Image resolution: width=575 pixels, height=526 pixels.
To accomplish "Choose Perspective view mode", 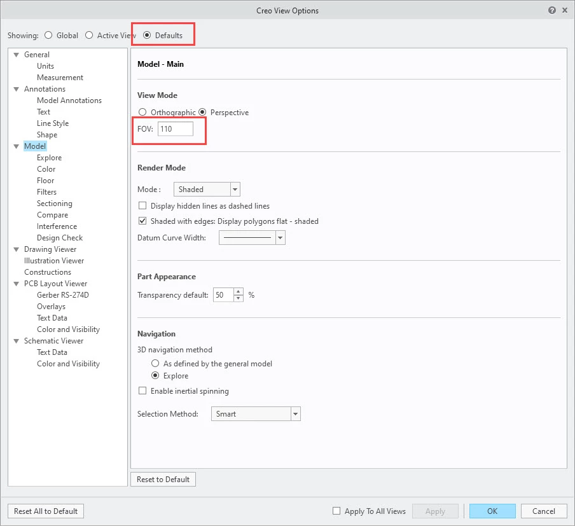I will (202, 112).
